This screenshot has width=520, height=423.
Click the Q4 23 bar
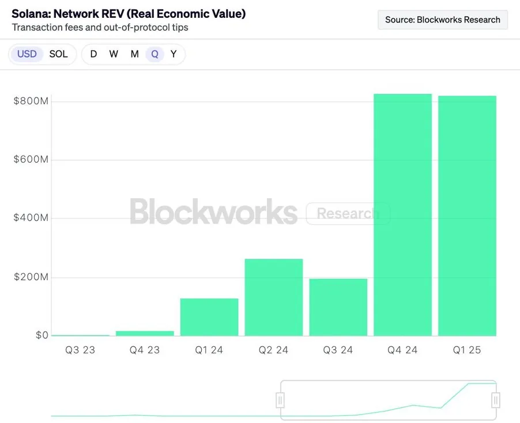[145, 333]
